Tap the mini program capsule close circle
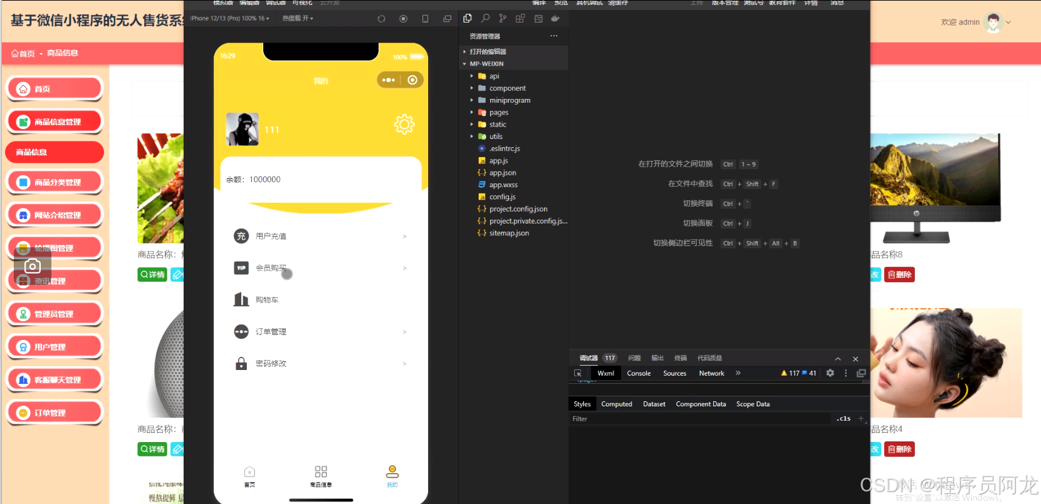The height and width of the screenshot is (504, 1041). pyautogui.click(x=412, y=80)
